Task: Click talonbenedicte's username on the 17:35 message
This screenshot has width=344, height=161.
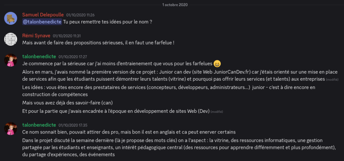Action: [x=39, y=125]
